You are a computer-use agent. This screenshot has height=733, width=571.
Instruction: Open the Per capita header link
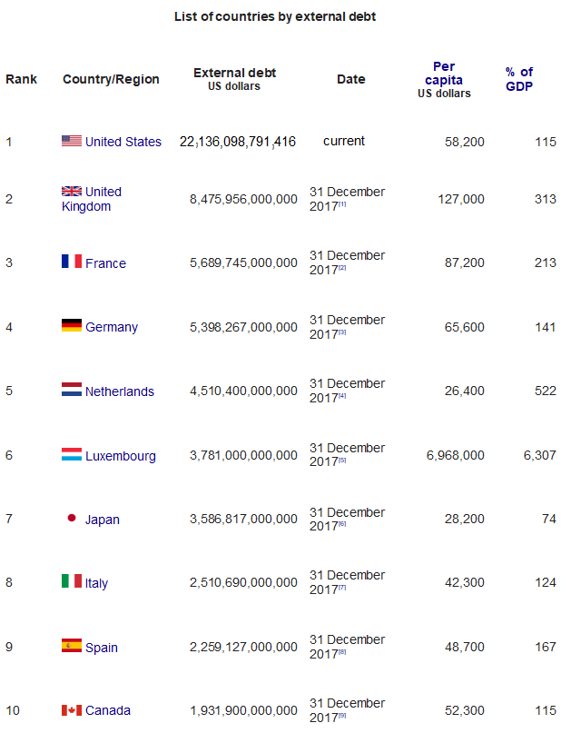(x=444, y=73)
